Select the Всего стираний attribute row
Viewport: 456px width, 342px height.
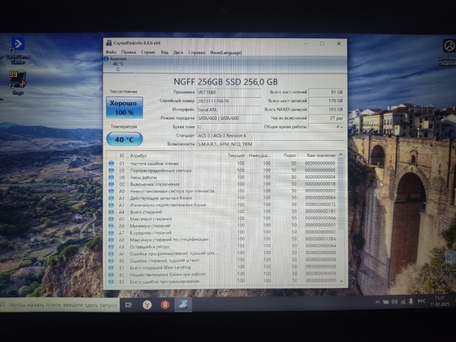click(222, 212)
